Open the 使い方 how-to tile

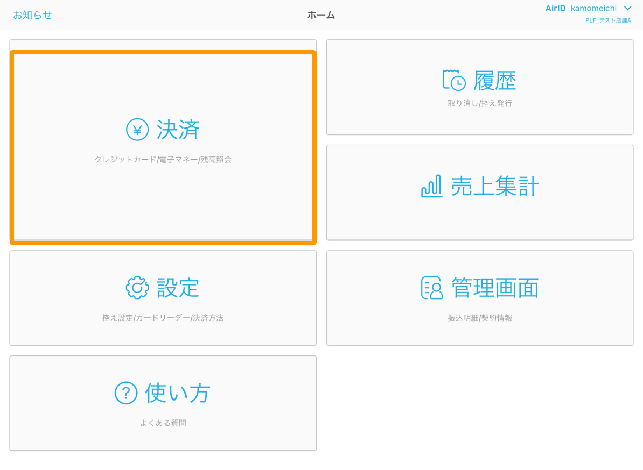(x=163, y=403)
